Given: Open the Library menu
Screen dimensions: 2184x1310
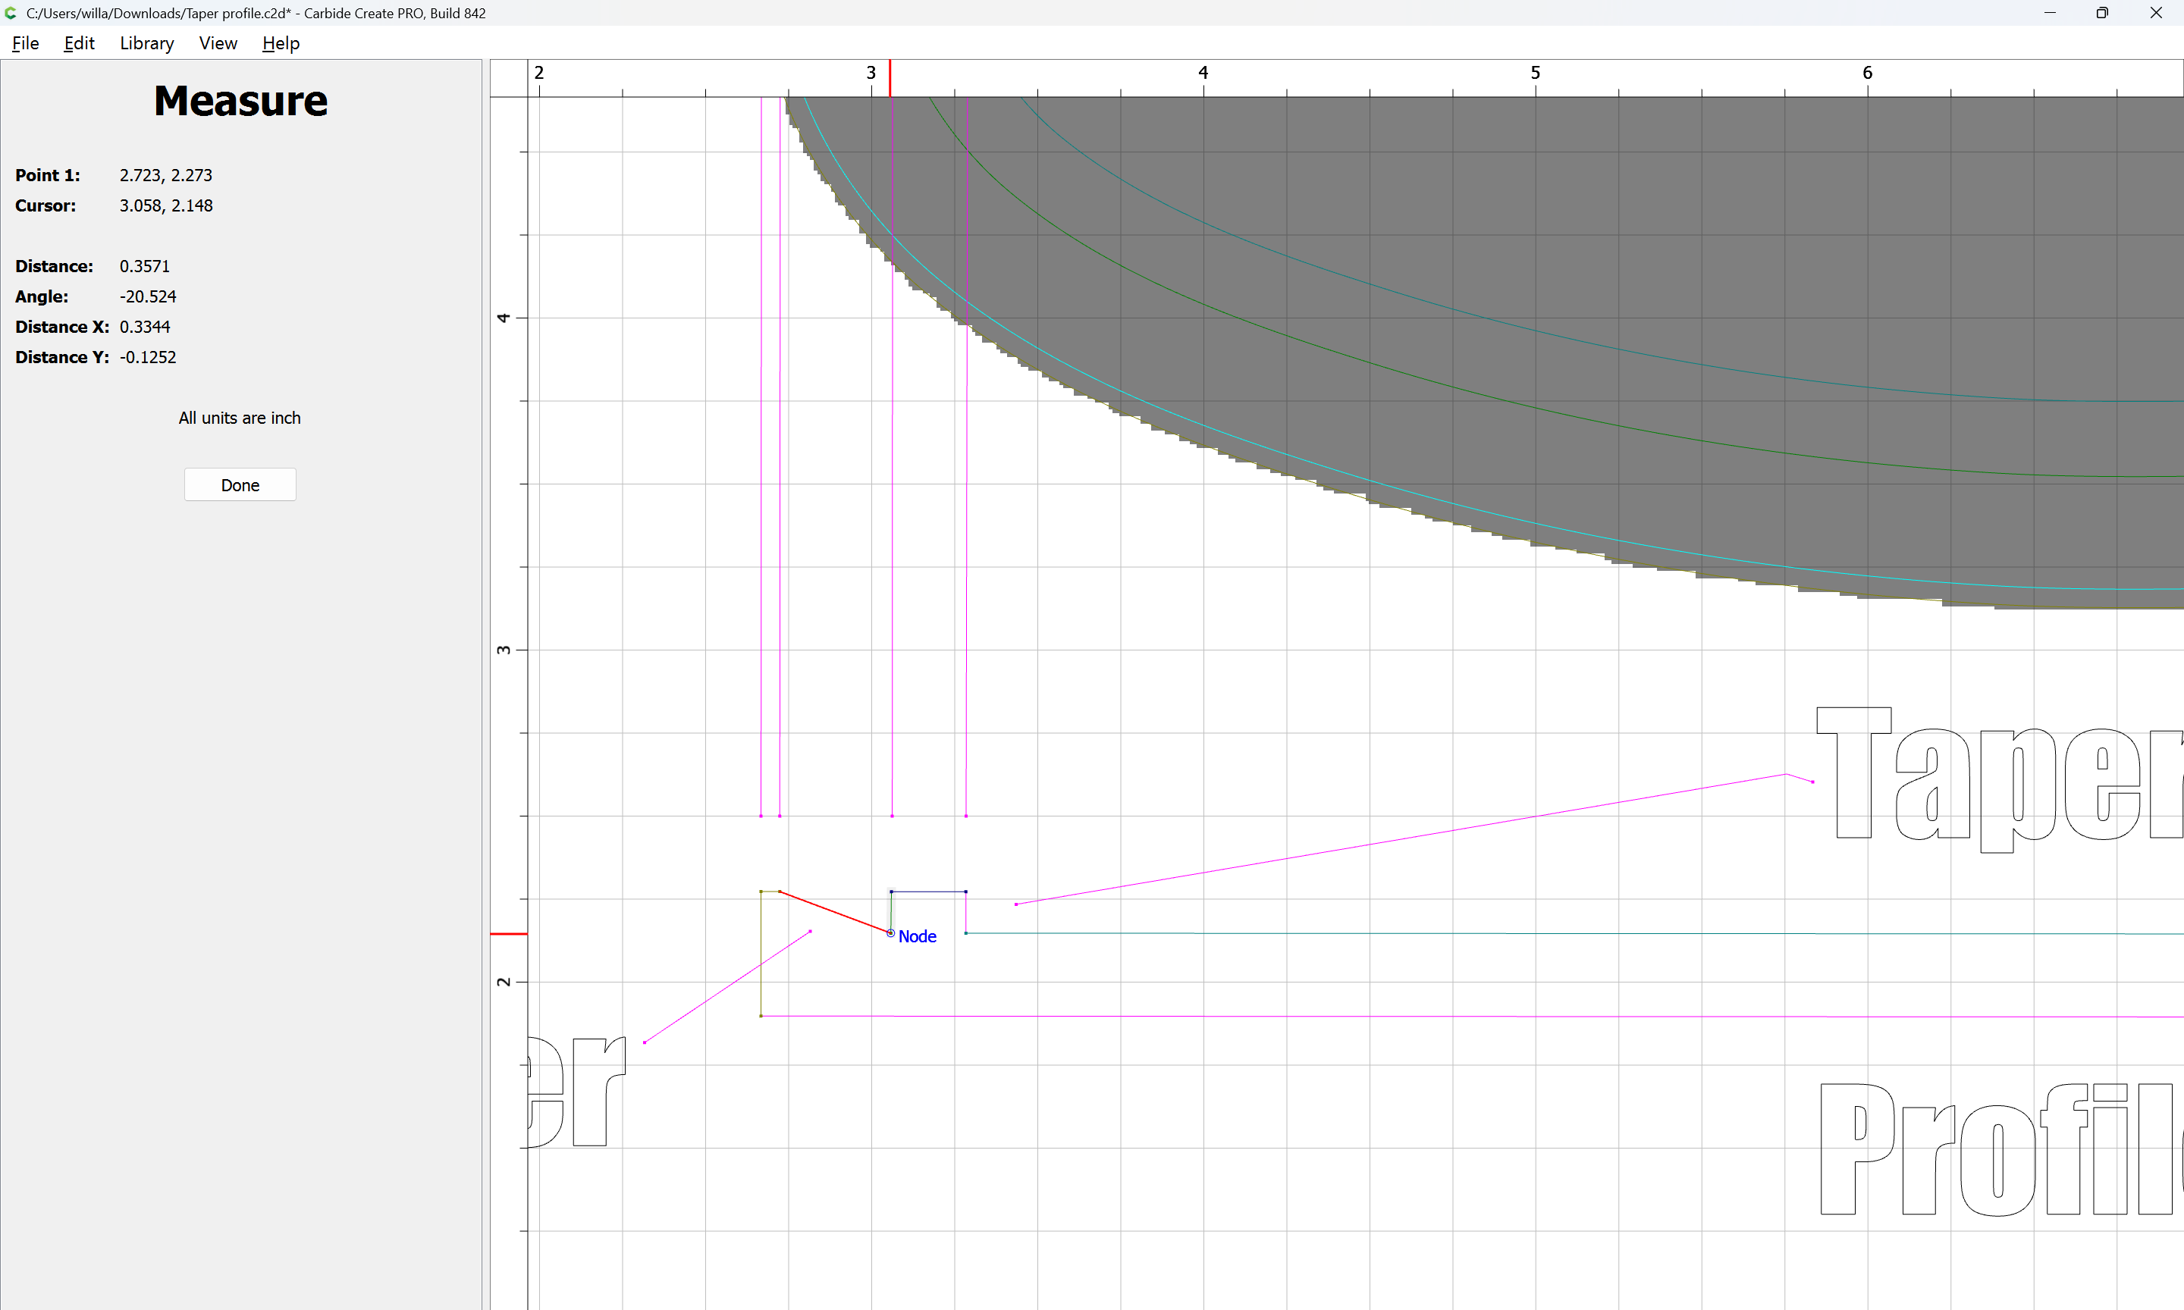Looking at the screenshot, I should click(146, 43).
